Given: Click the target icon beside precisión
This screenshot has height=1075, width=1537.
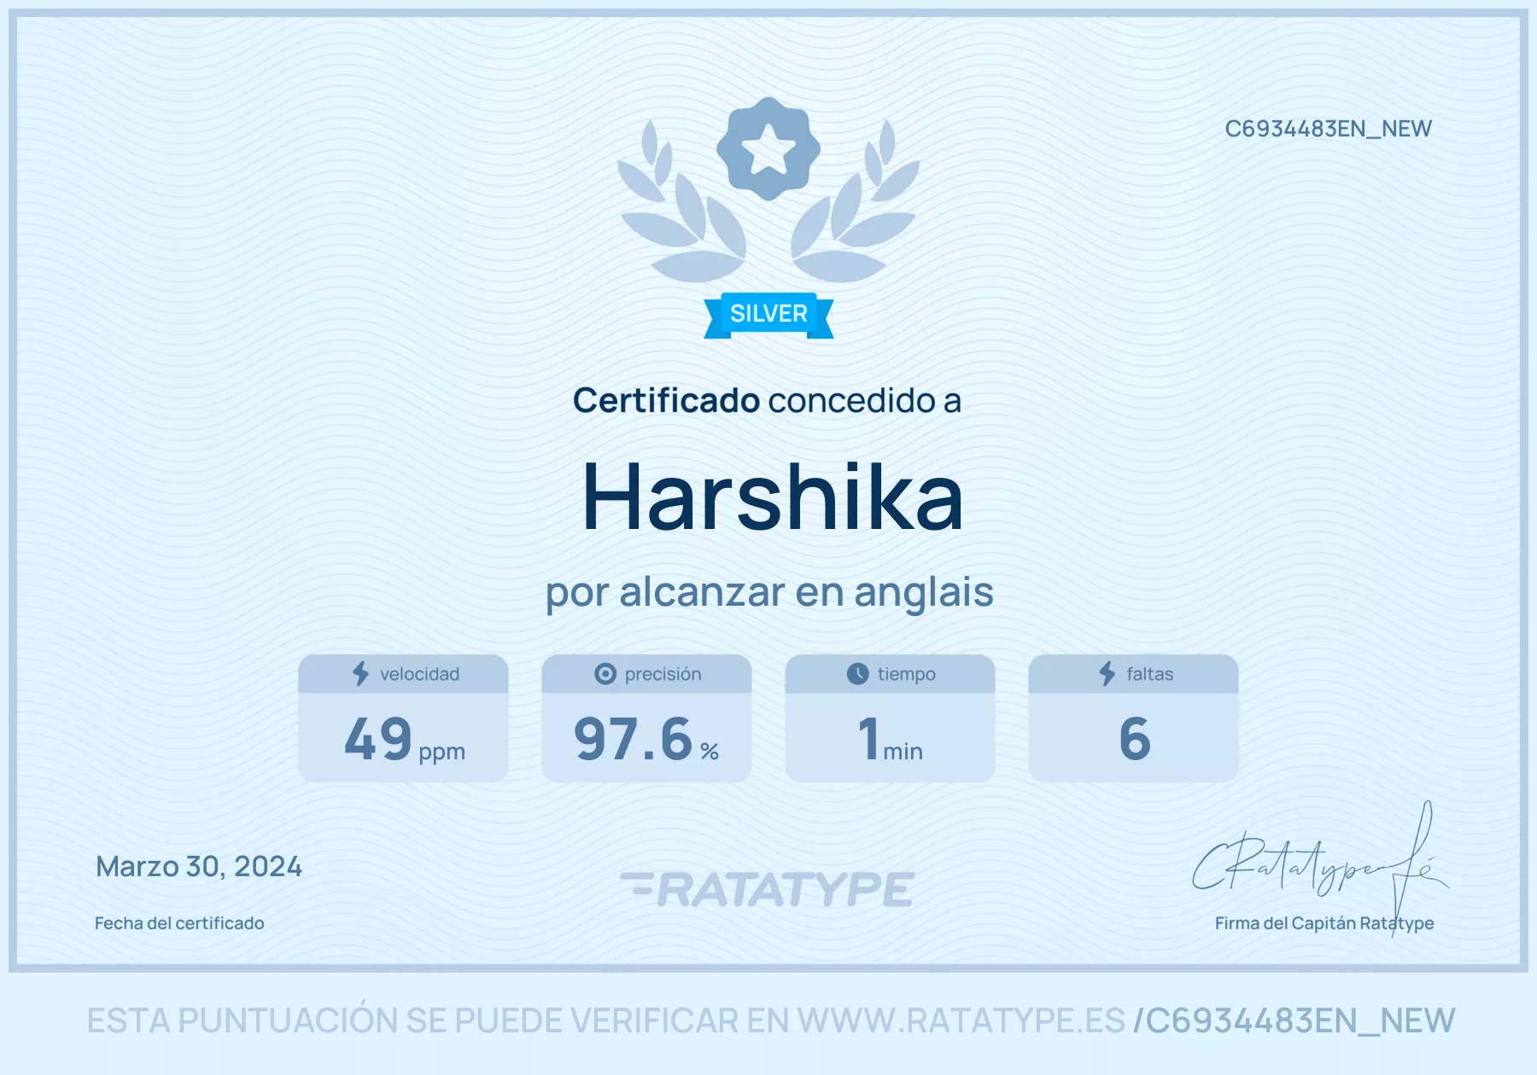Looking at the screenshot, I should pos(605,674).
